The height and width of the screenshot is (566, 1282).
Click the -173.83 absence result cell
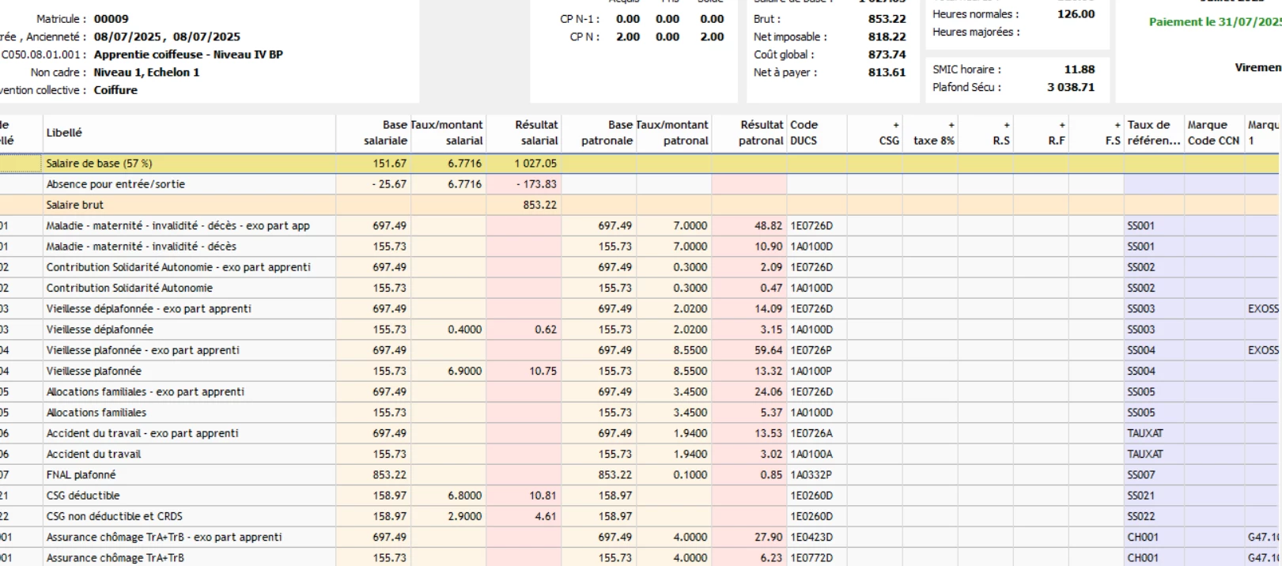(x=535, y=184)
